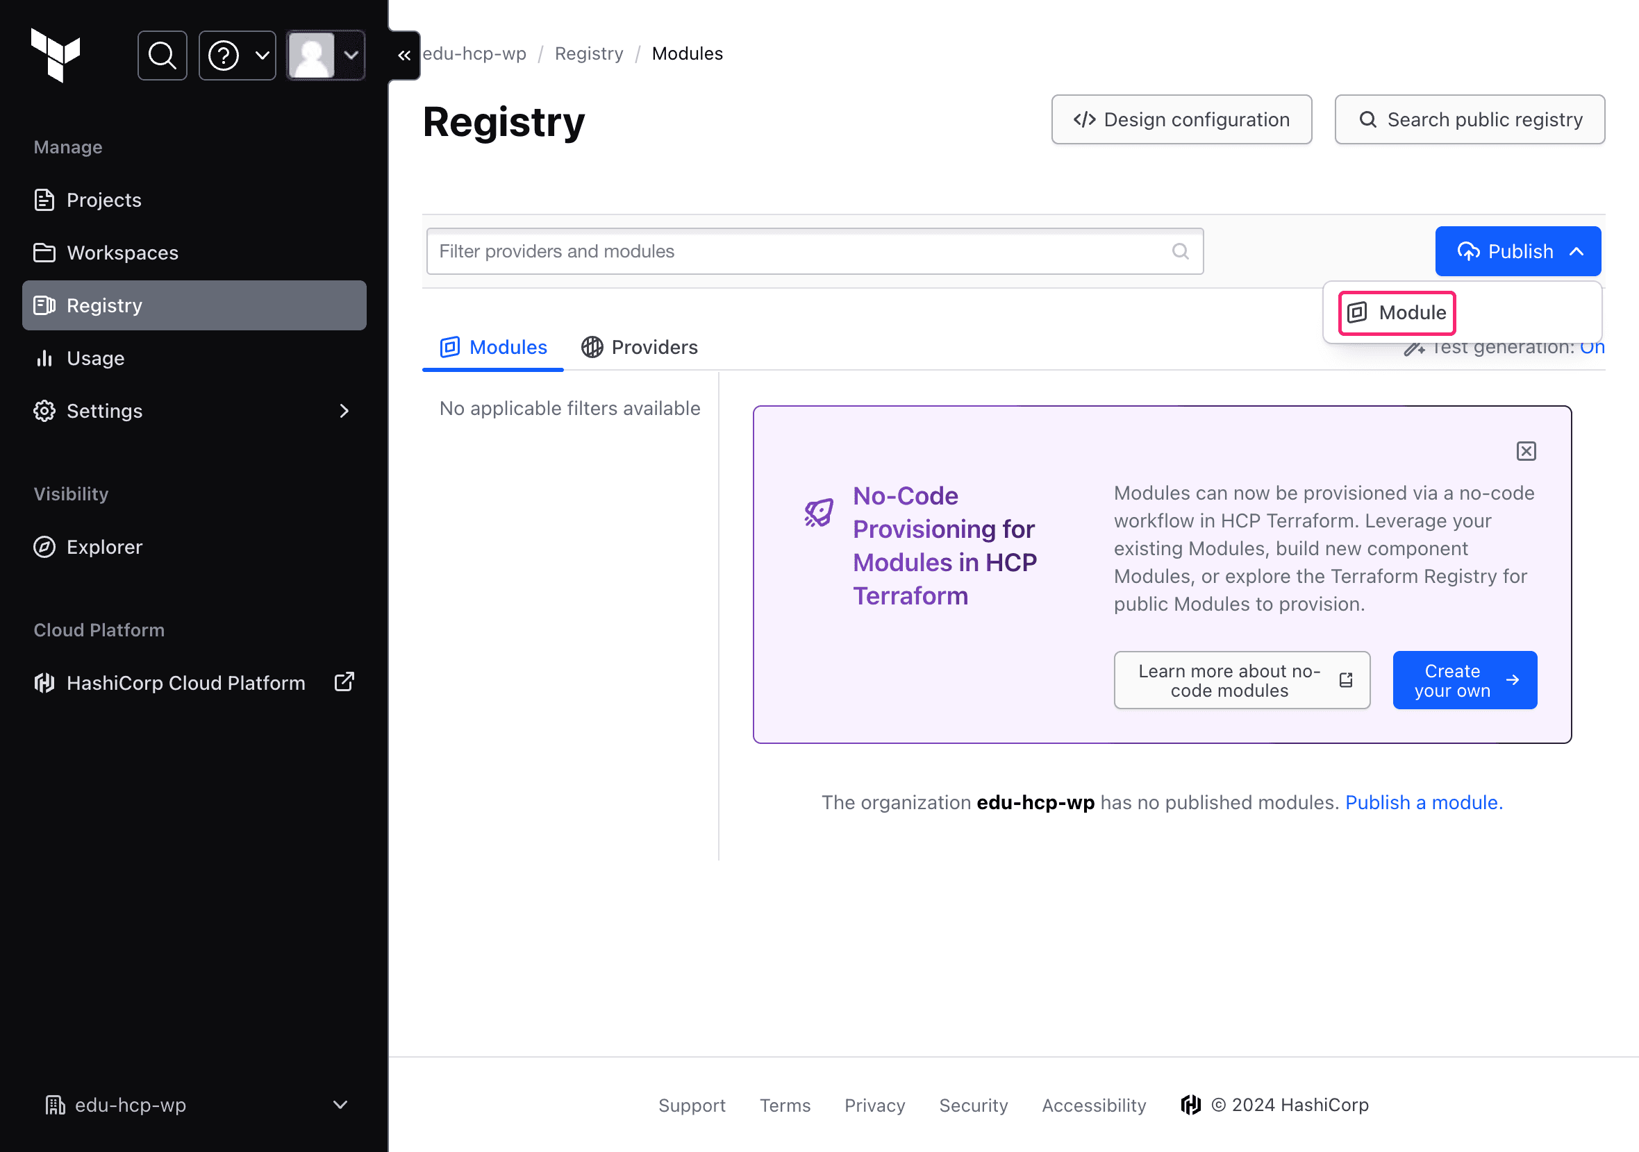
Task: Click the Publish button arrow icon
Action: (1578, 251)
